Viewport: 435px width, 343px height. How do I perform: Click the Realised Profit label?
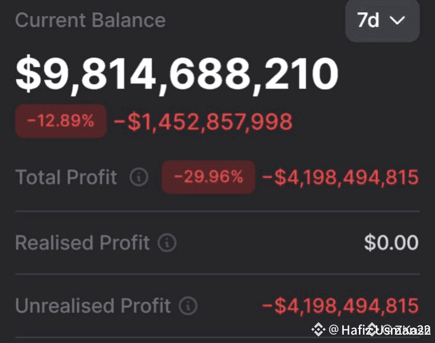click(x=83, y=242)
